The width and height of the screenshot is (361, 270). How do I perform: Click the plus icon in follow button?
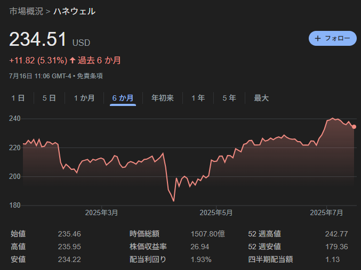point(318,38)
